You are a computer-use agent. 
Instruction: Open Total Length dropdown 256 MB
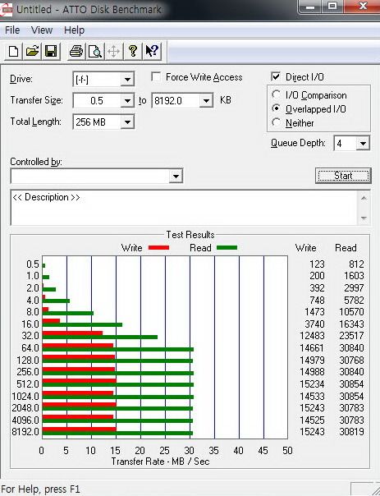coord(127,122)
